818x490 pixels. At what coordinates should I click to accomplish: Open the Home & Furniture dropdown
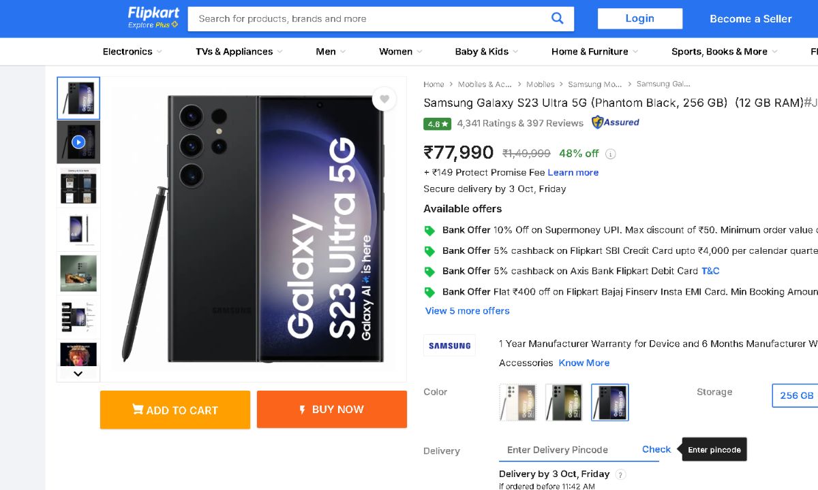coord(594,52)
